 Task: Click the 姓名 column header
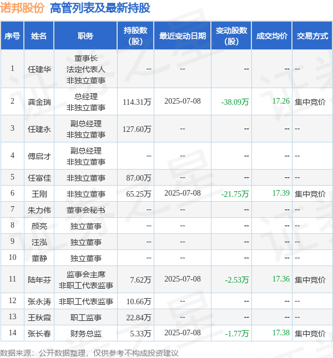click(39, 36)
